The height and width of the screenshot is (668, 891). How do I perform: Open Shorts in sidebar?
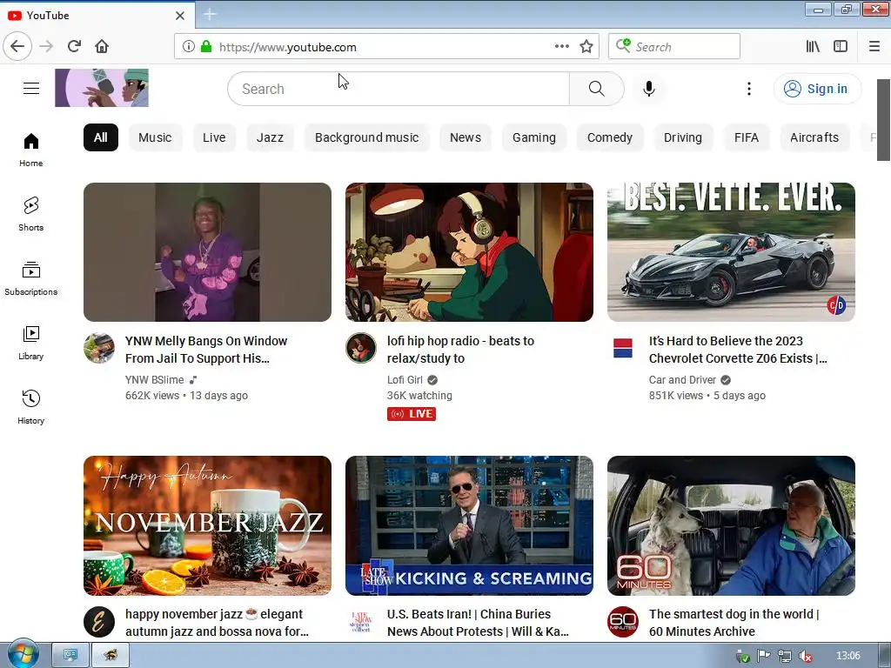pos(31,214)
